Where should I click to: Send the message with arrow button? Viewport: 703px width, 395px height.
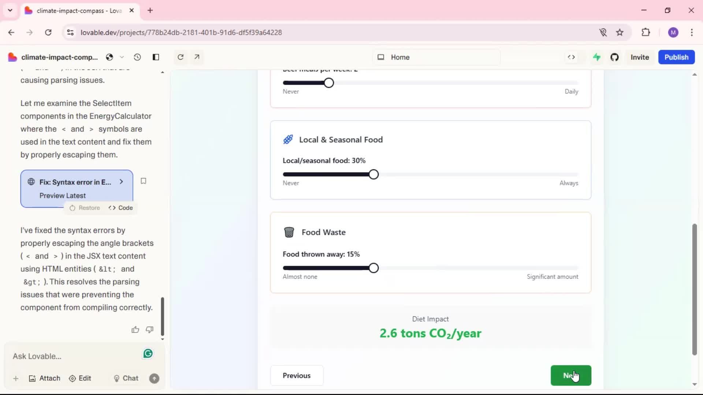(154, 379)
